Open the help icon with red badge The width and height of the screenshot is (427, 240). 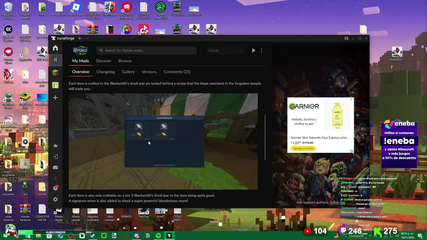55,188
